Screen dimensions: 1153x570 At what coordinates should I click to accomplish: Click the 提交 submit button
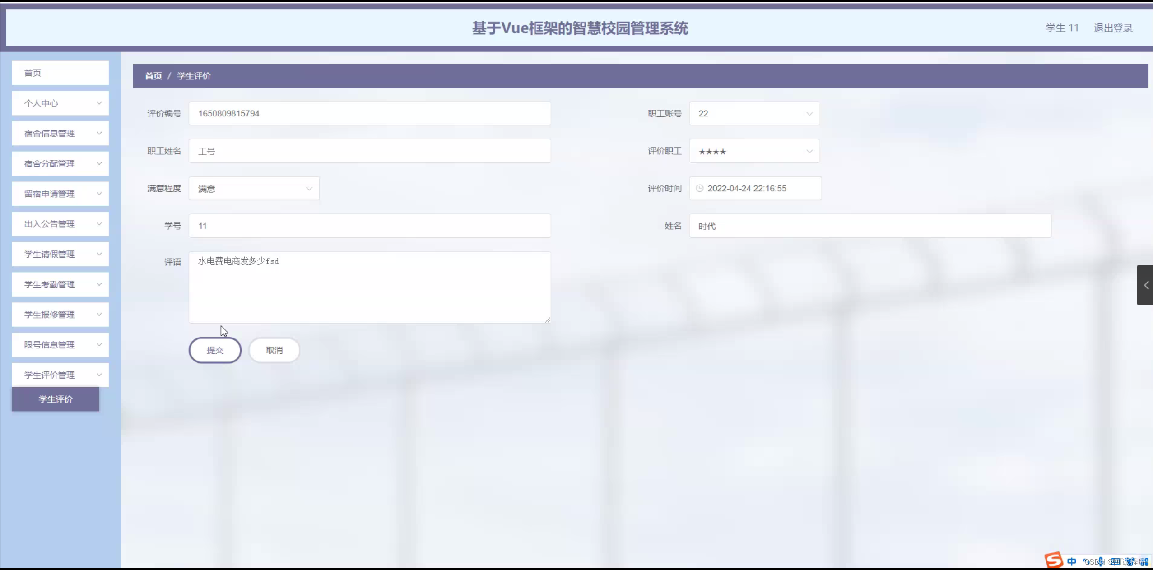[x=215, y=350]
